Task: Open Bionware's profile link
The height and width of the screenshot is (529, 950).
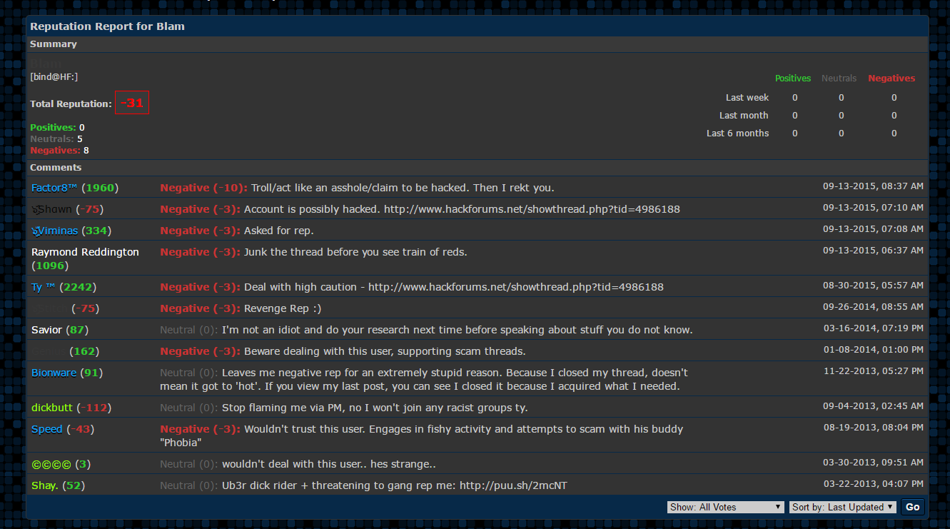Action: [x=54, y=373]
